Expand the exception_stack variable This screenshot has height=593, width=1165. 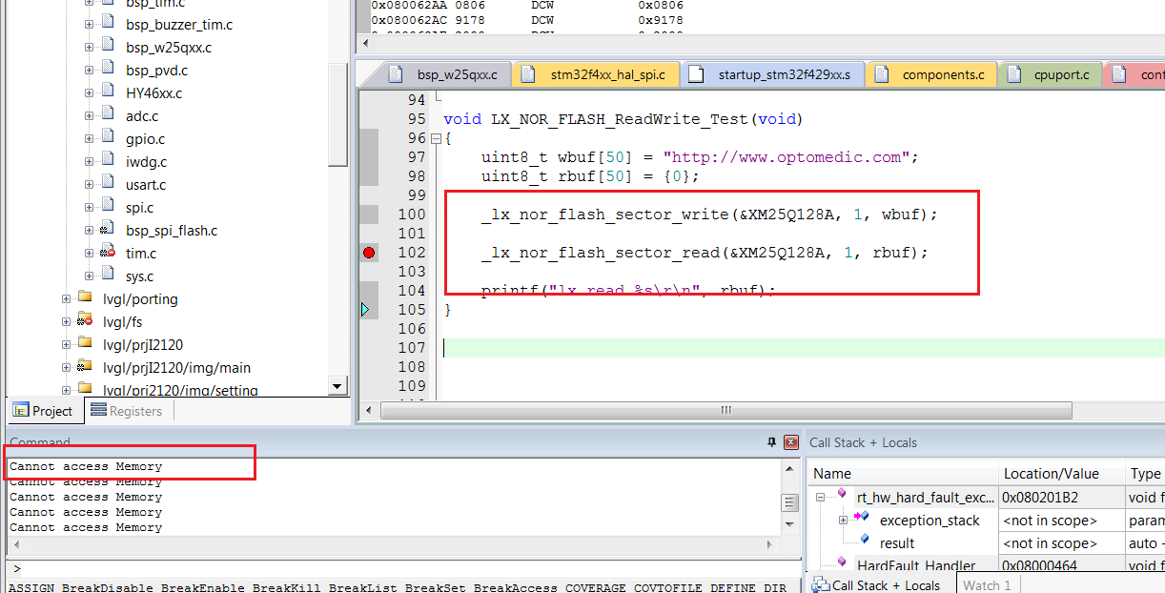(843, 520)
